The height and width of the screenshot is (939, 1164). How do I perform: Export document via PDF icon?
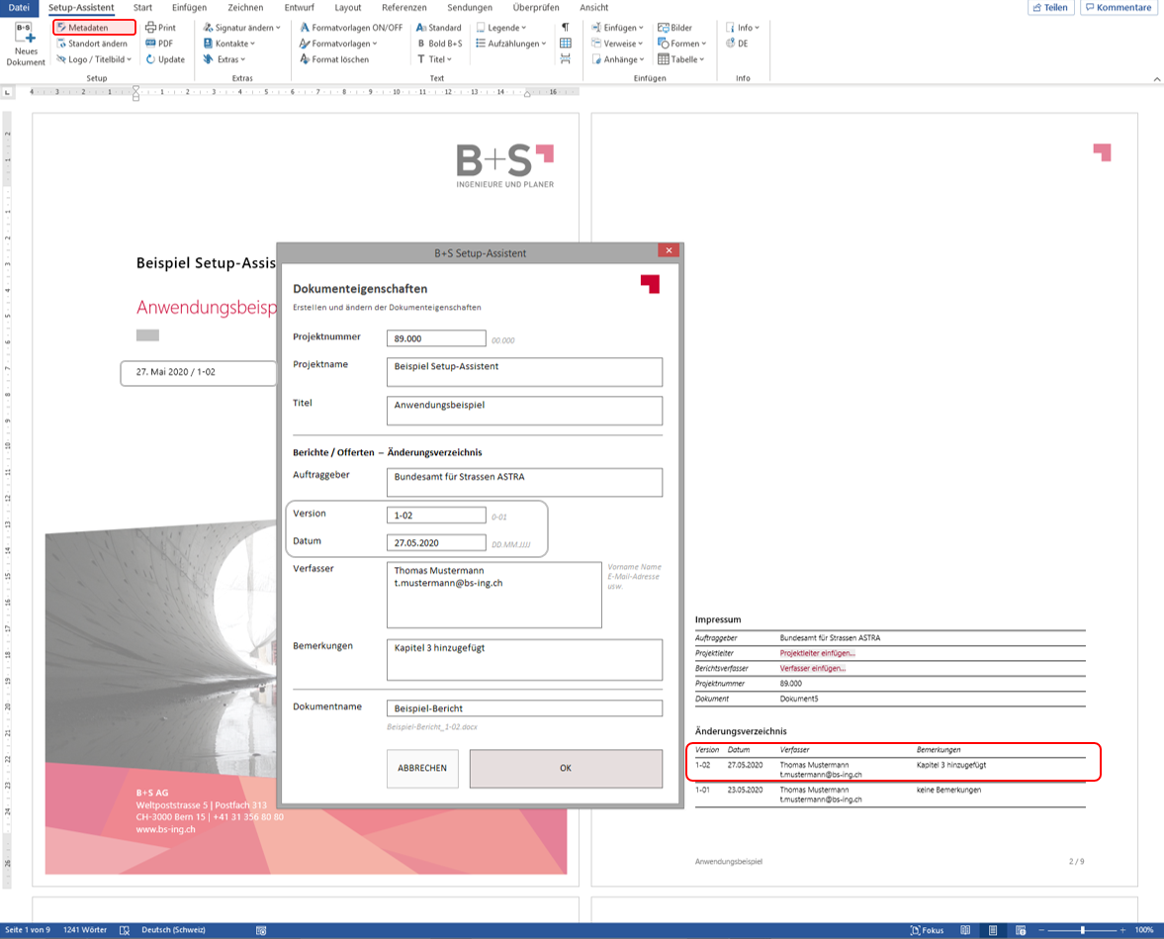pos(159,44)
